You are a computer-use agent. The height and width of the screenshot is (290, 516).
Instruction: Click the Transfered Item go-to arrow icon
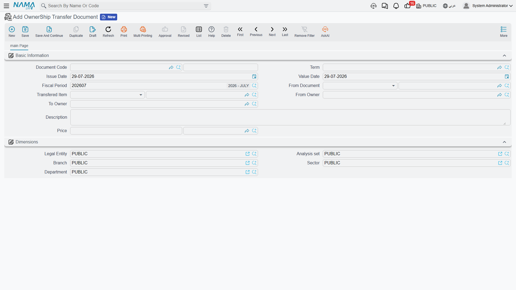247,95
